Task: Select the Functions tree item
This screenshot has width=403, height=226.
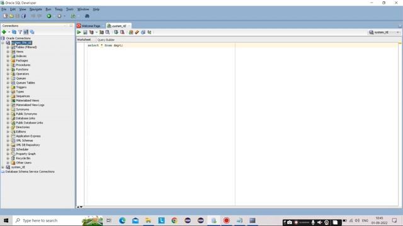Action: 22,70
